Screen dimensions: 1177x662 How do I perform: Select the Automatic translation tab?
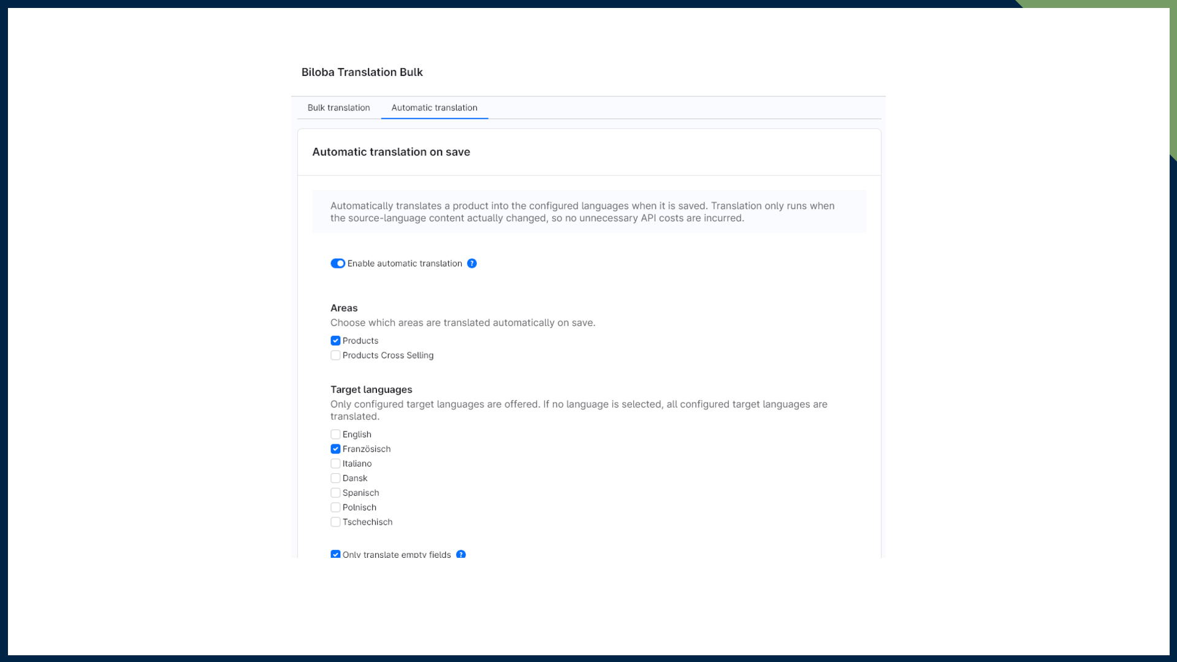434,108
